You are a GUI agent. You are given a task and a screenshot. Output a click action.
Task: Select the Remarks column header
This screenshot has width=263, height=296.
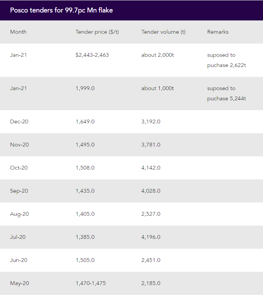coord(218,32)
